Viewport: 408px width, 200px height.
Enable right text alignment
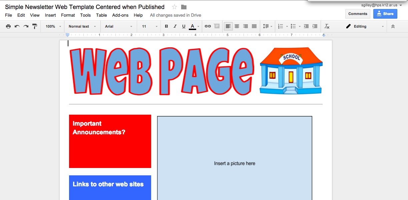[246, 26]
